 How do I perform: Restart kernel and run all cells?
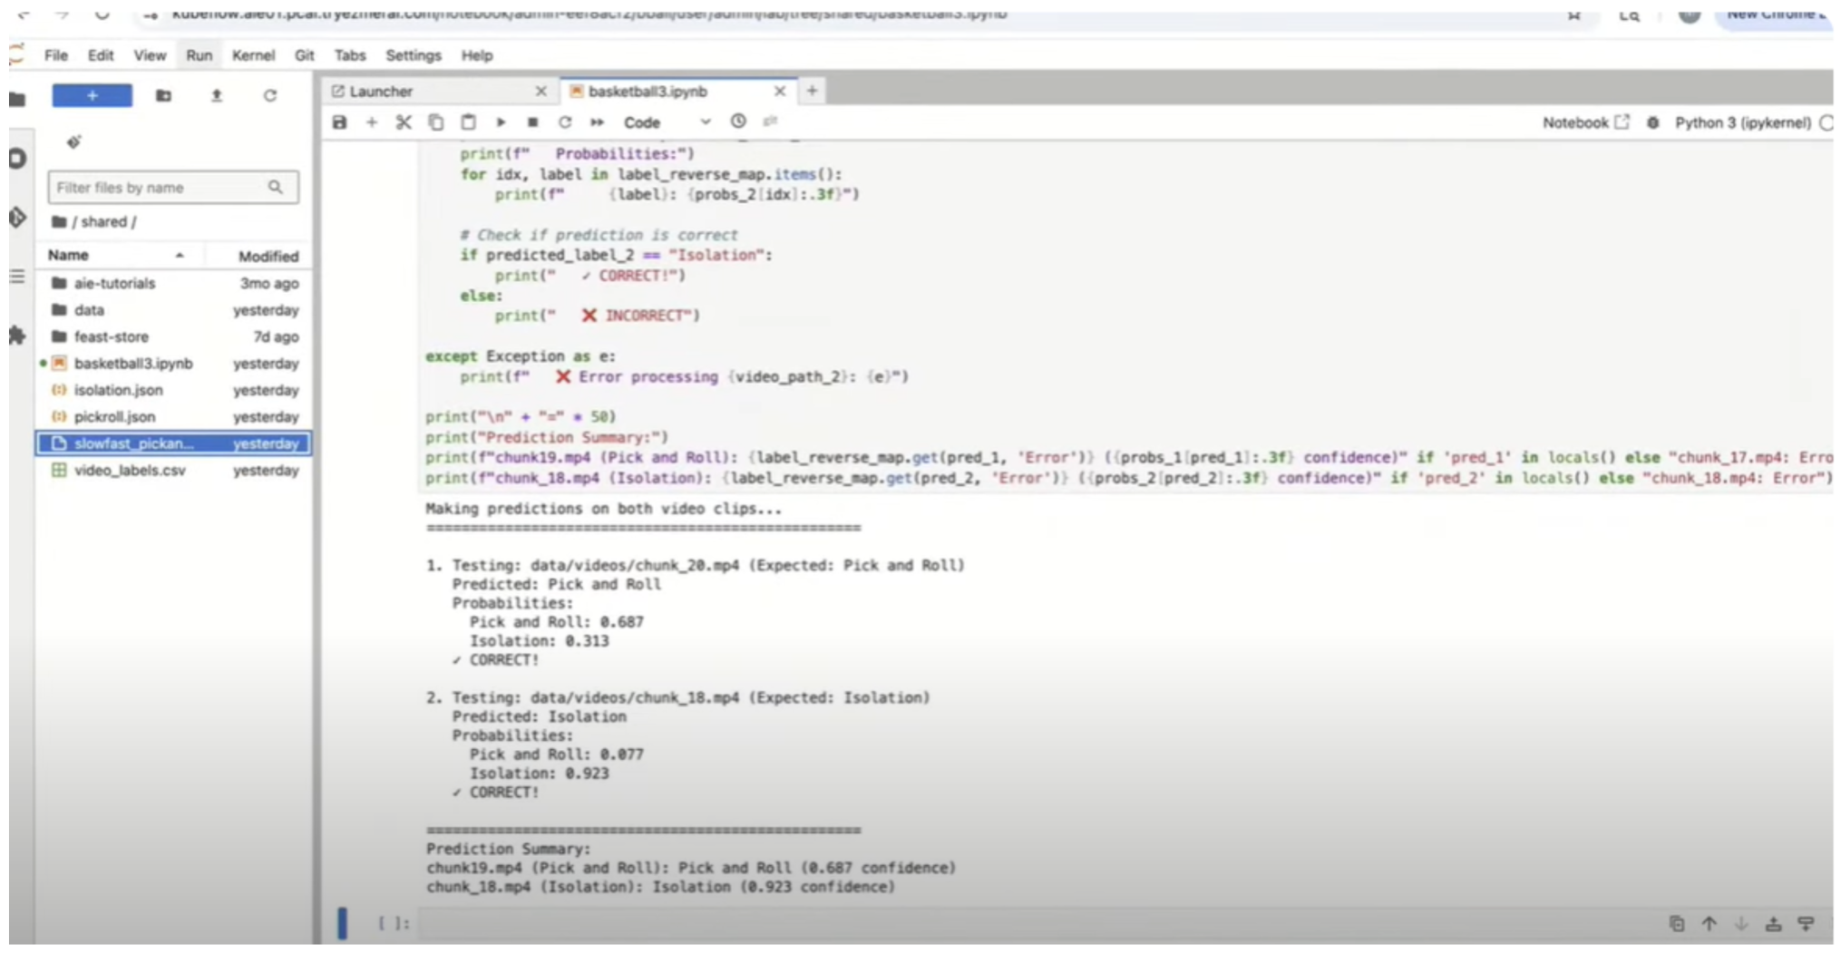[597, 122]
